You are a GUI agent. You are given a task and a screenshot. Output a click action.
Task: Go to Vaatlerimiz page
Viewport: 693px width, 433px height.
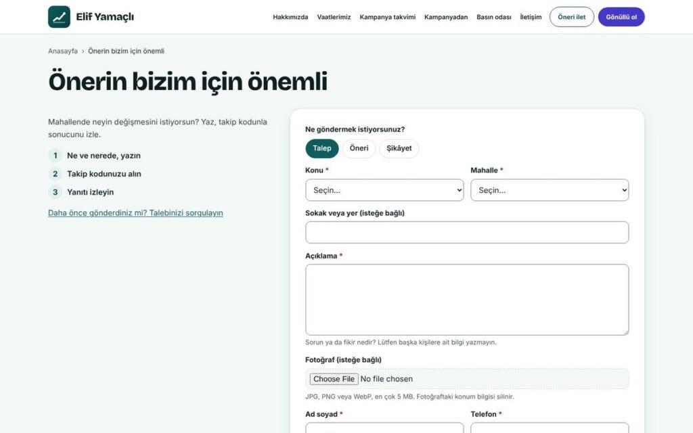coord(334,17)
